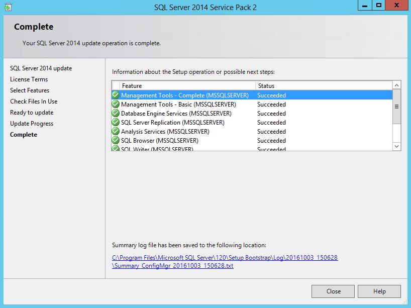Click the feature list scrollbar thumb
This screenshot has width=411, height=308.
pyautogui.click(x=396, y=107)
